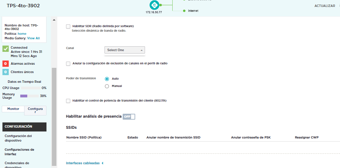Select the Manual transmission power radio button
Screen dimensions: 340x168
pos(107,86)
